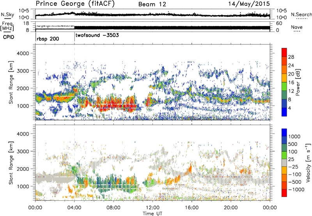Click the date "14/May/2015"
Screen dimensions: 312x216
point(249,4)
